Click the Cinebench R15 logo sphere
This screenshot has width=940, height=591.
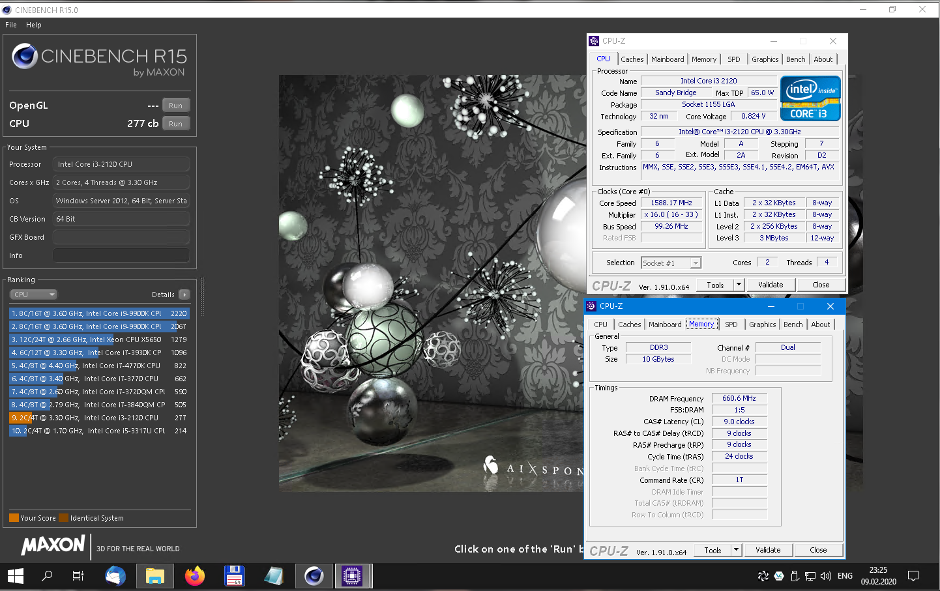25,57
